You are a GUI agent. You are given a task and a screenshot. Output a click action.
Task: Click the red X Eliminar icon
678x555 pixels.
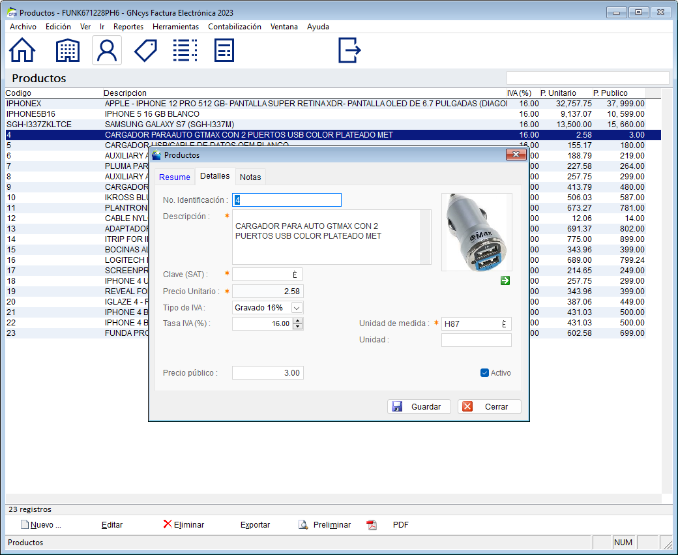click(168, 524)
